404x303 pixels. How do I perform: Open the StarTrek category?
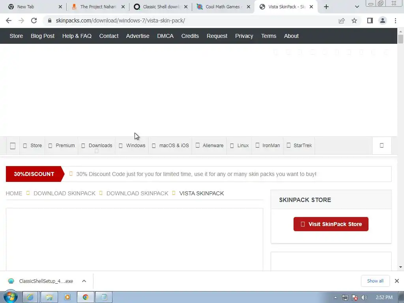point(299,146)
